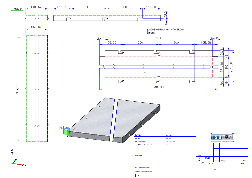Click the Scale label at the bottom of the title block

point(138,176)
